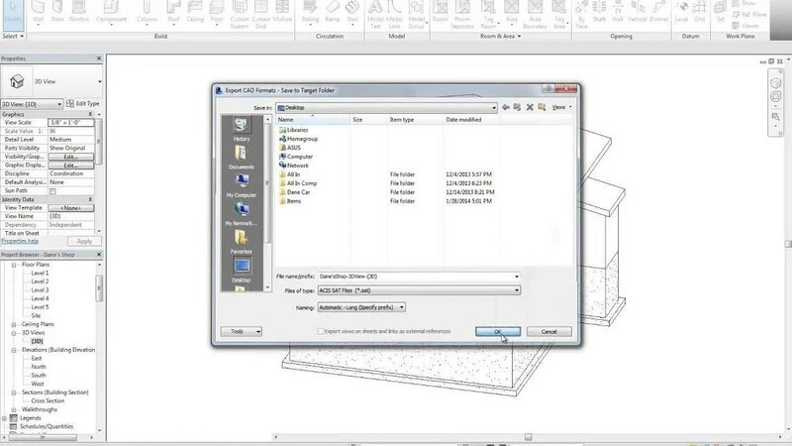Open the Tools dropdown in export dialog

pyautogui.click(x=241, y=332)
